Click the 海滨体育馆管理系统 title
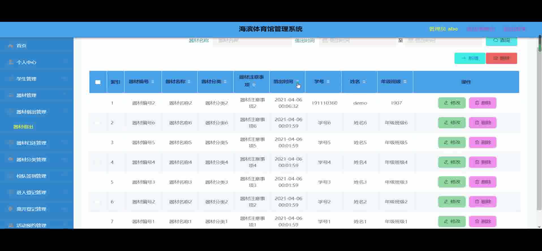542x251 pixels. [x=271, y=29]
